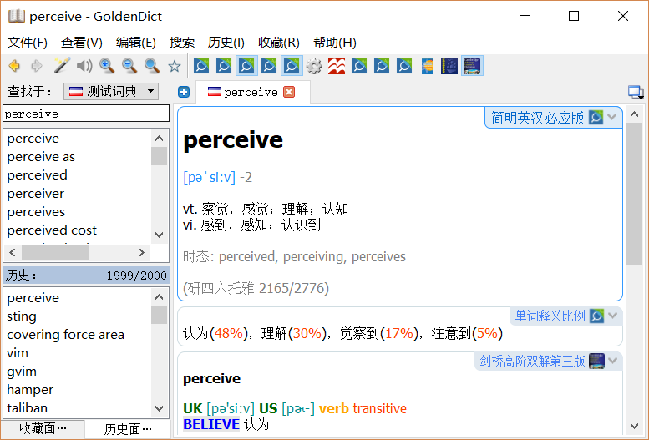
Task: Select 'vim' in history list
Action: (18, 352)
